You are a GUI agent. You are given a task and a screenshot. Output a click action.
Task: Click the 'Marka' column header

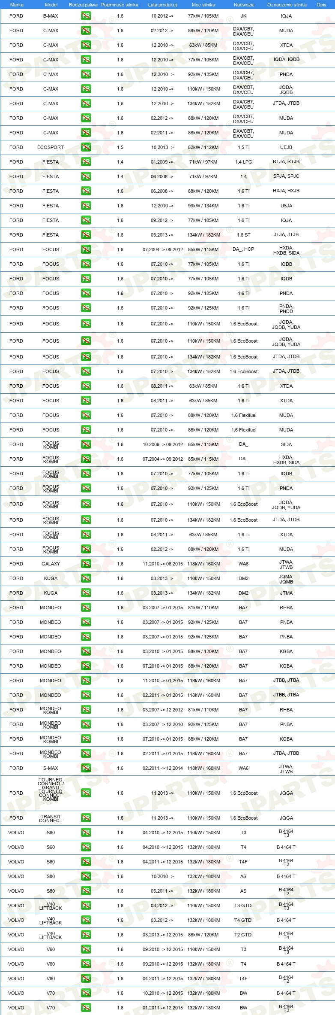(17, 5)
